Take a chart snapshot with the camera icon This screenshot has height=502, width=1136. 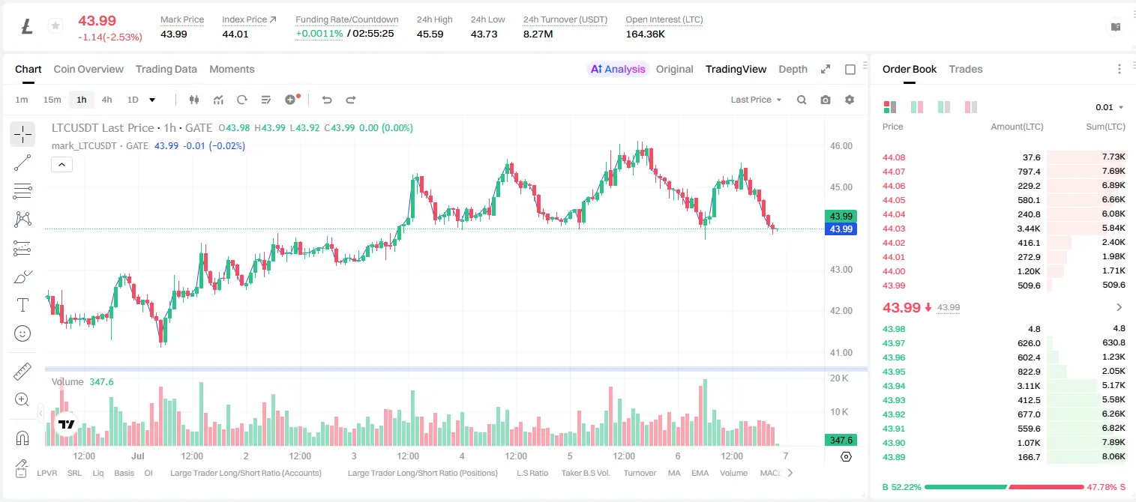point(826,100)
